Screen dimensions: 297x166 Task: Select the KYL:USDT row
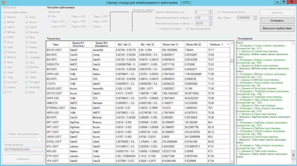pyautogui.click(x=138, y=147)
